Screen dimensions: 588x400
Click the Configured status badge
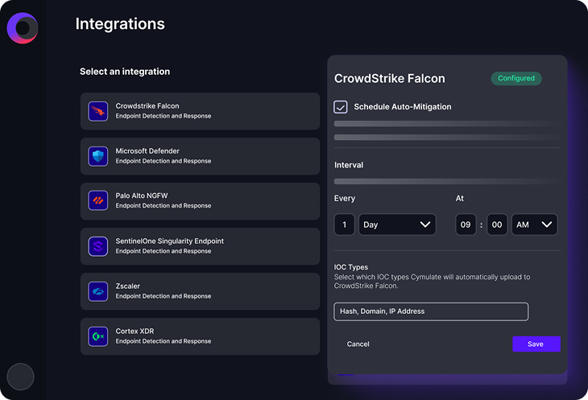coord(516,78)
